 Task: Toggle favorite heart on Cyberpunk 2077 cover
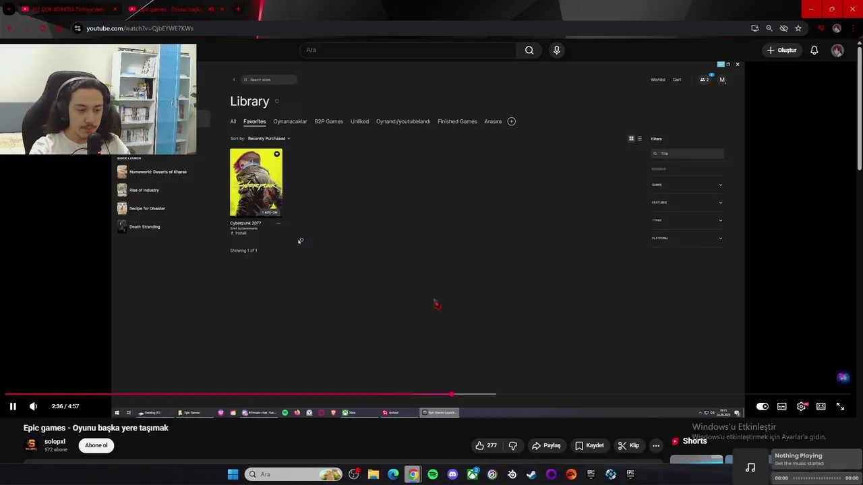tap(276, 154)
